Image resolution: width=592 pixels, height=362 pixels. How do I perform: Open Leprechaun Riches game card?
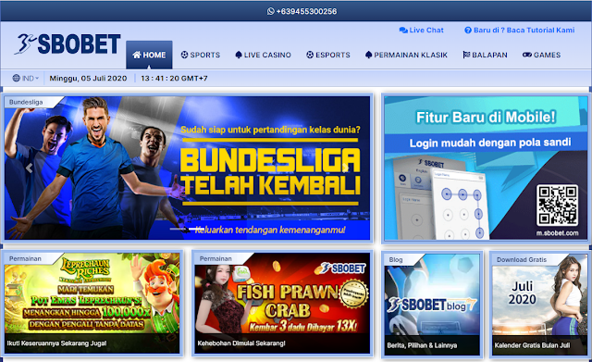coord(92,303)
